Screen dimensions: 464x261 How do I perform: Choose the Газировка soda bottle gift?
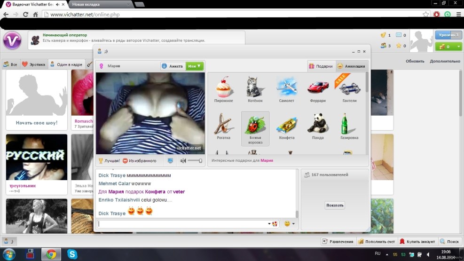pyautogui.click(x=349, y=127)
